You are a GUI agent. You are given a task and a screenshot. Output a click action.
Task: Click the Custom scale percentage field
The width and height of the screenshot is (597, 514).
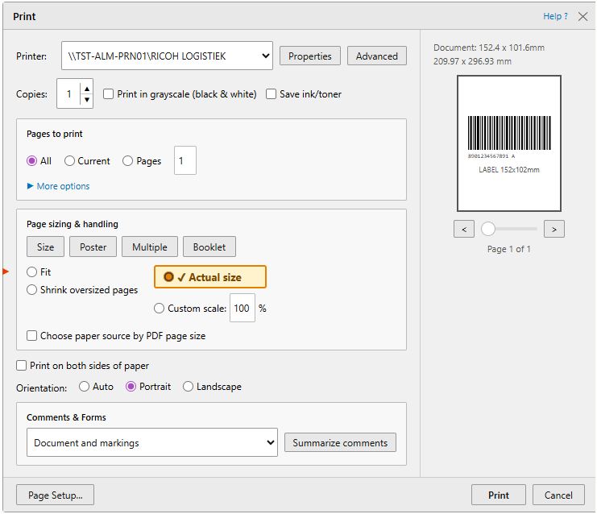pos(243,308)
